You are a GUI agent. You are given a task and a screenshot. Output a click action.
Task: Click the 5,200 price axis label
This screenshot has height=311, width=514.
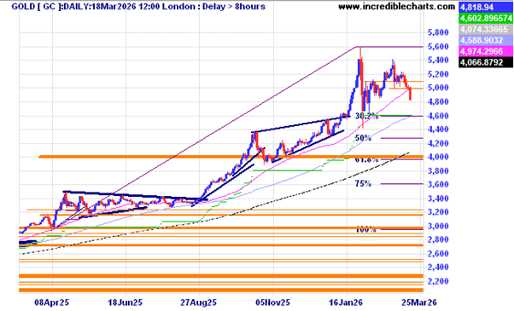pyautogui.click(x=438, y=74)
